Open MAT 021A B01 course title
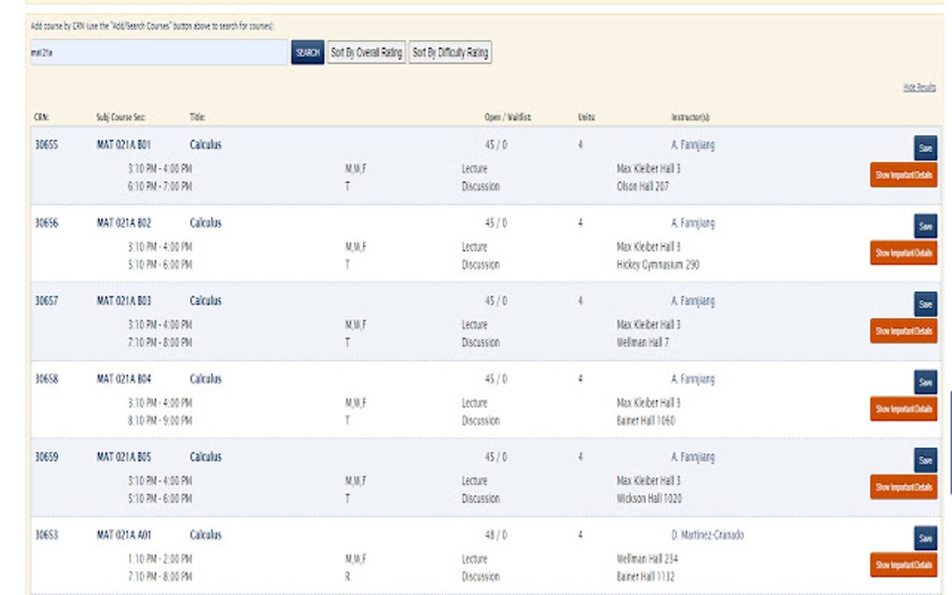The height and width of the screenshot is (595, 952). [205, 145]
